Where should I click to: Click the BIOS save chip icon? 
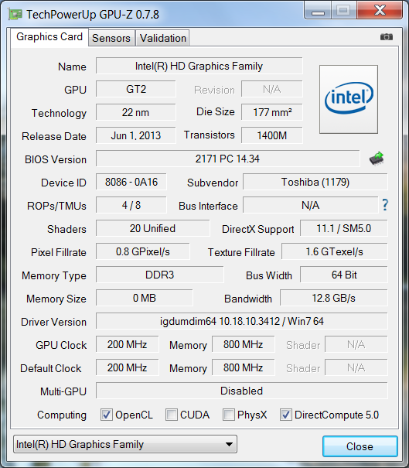coord(377,159)
